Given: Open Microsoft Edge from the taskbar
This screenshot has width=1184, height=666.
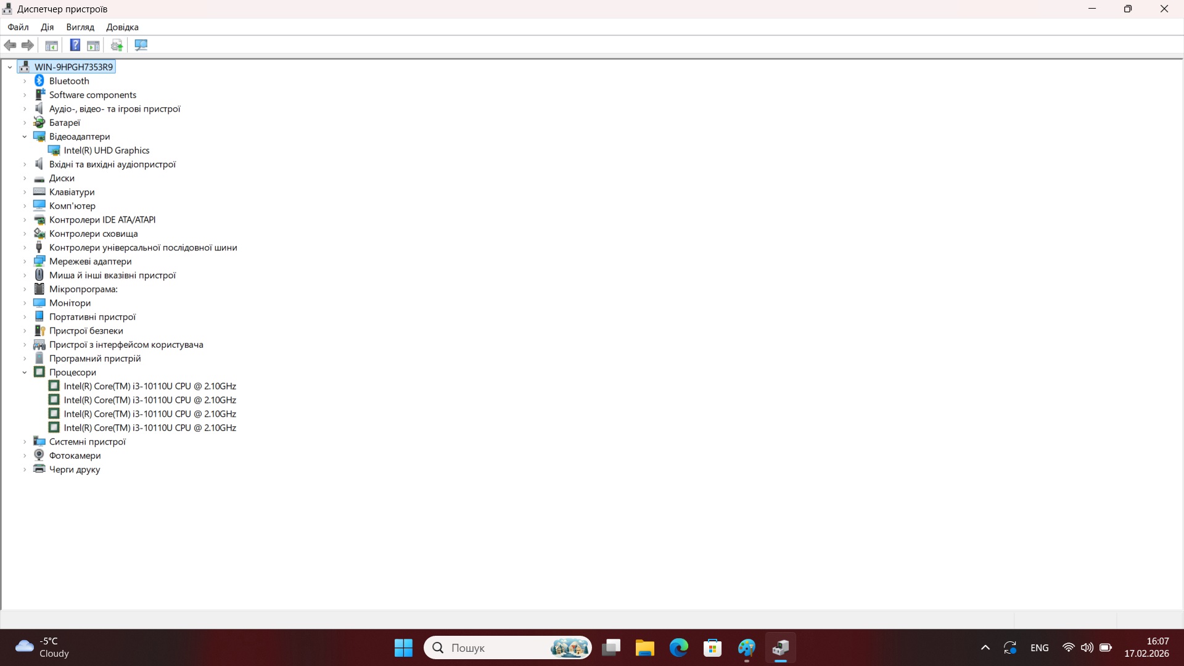Looking at the screenshot, I should point(678,647).
